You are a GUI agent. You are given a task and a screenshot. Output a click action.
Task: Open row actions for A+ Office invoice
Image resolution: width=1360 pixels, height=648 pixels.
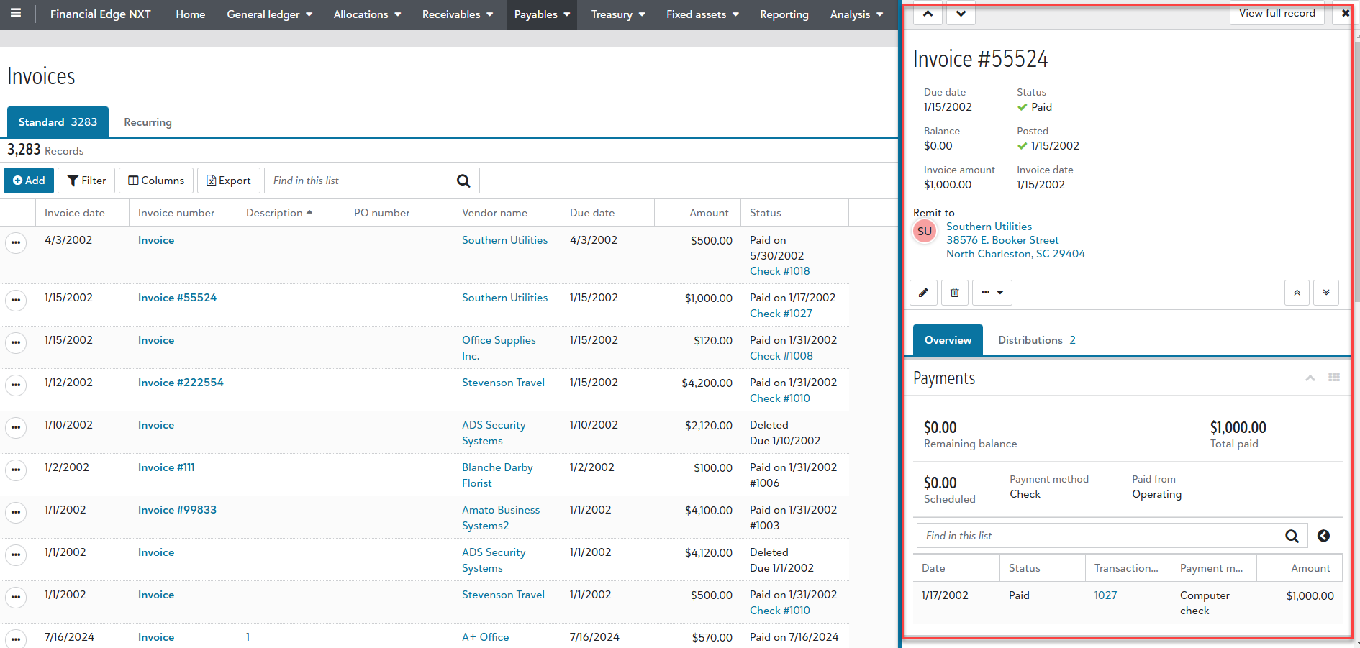coord(16,639)
